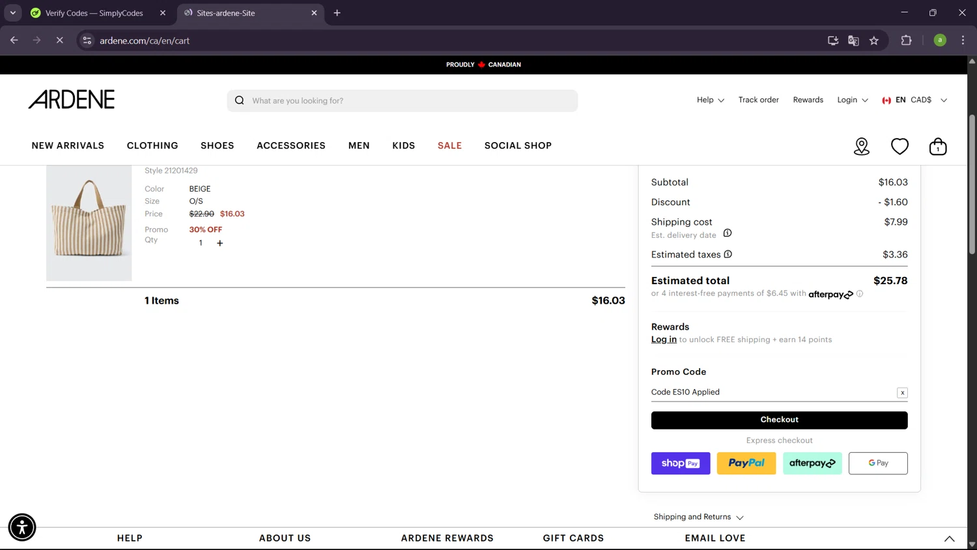Viewport: 977px width, 550px height.
Task: Open ARDENE REWARDS footer section
Action: [x=447, y=538]
